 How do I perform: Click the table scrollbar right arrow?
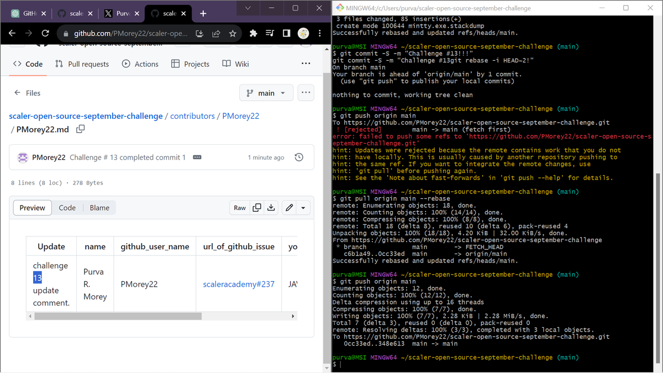(293, 316)
